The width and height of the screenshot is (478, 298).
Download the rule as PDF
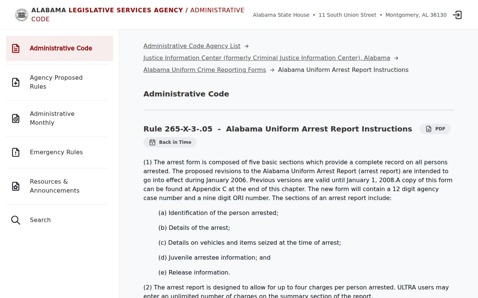click(x=435, y=129)
